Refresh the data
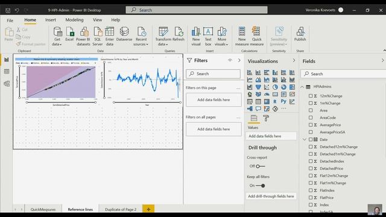Screen dimensions: 386x217 click(x=179, y=34)
